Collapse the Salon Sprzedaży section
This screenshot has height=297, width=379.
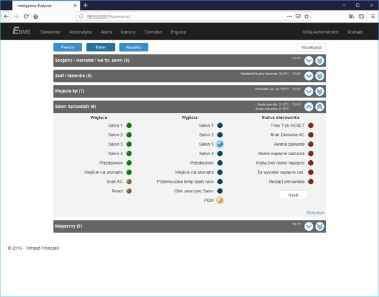pyautogui.click(x=309, y=107)
